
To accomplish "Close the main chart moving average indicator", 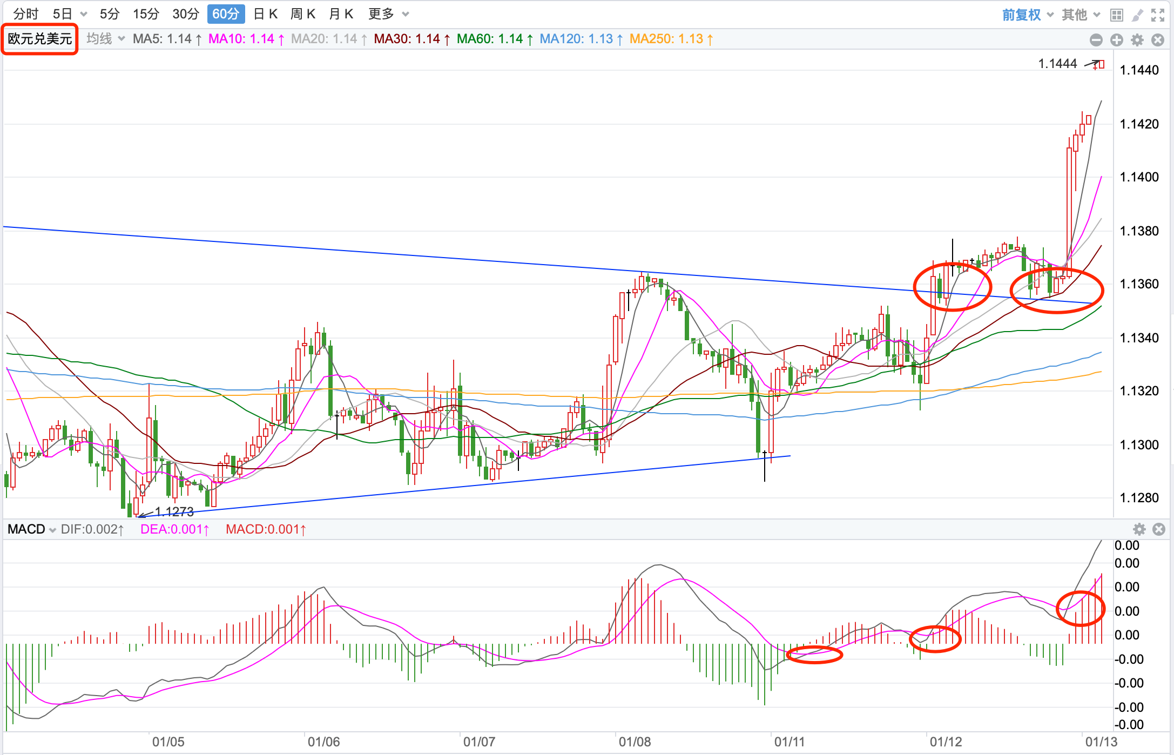I will [1158, 40].
